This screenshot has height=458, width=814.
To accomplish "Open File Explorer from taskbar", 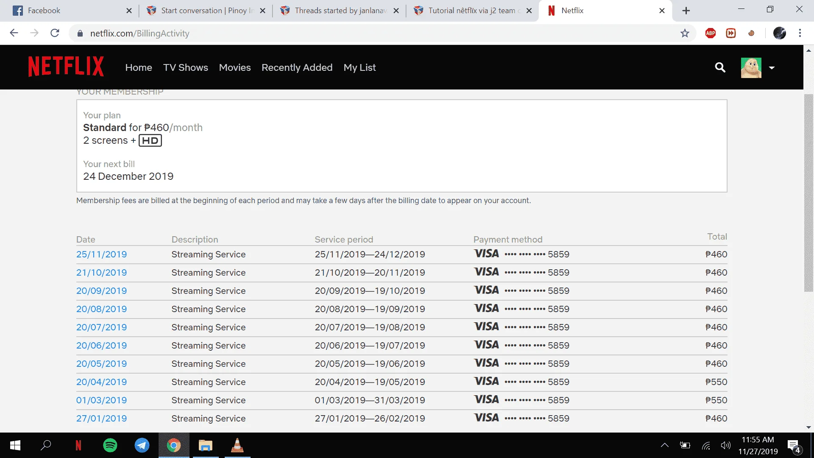I will pyautogui.click(x=206, y=445).
